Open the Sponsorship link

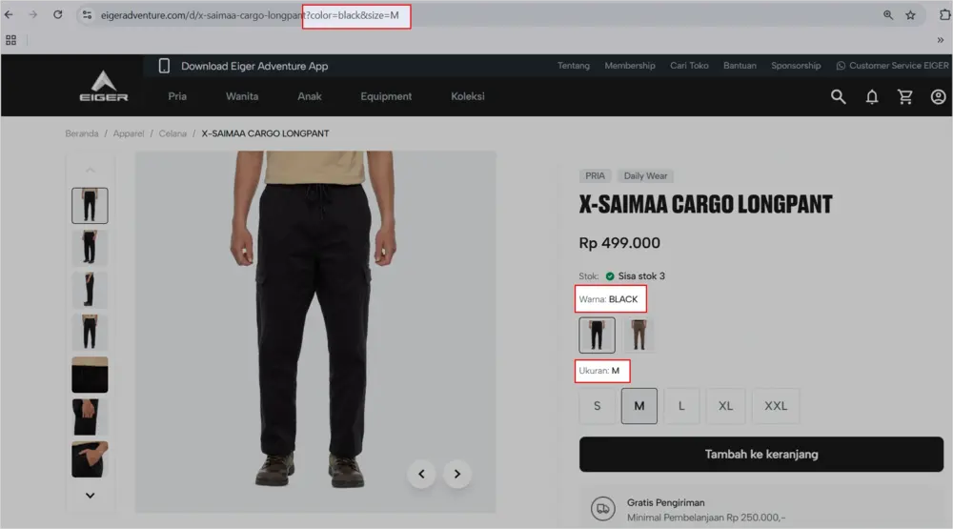(x=796, y=66)
